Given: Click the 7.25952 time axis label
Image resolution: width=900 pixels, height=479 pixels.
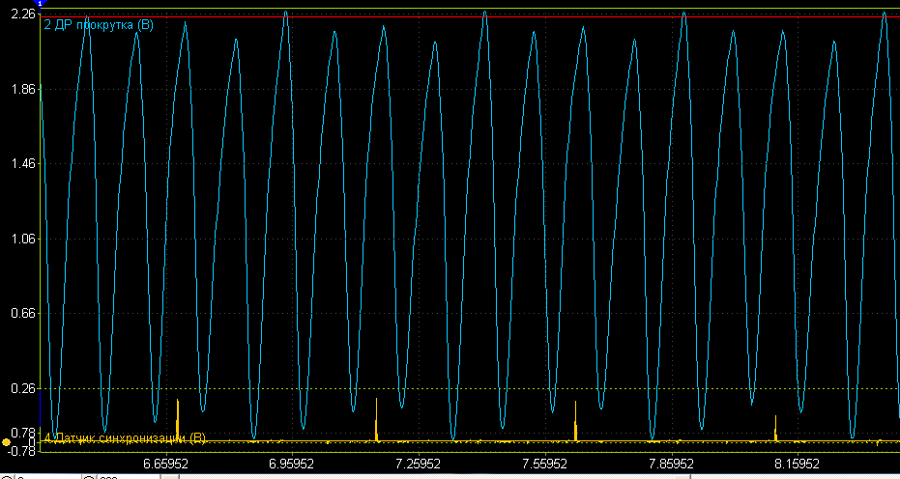Looking at the screenshot, I should 419,464.
